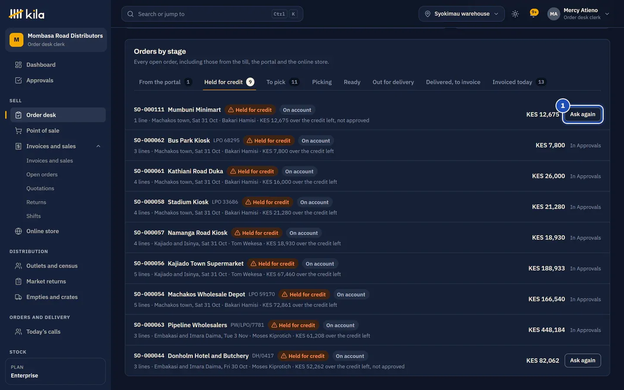Screen dimensions: 624x390
Task: Open order SO-000056 Kajiado Town Supermarket
Action: [367, 269]
